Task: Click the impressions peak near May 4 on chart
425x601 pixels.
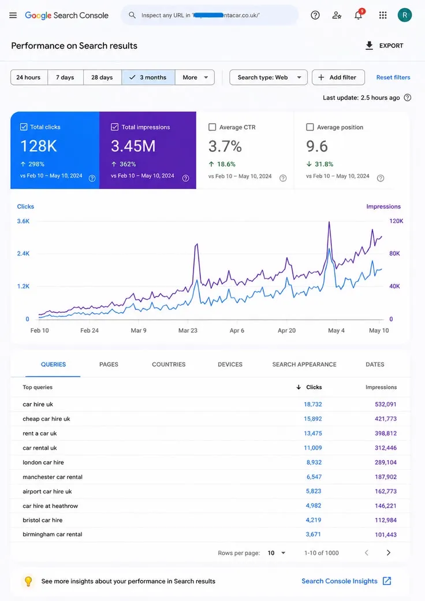Action: pyautogui.click(x=329, y=222)
